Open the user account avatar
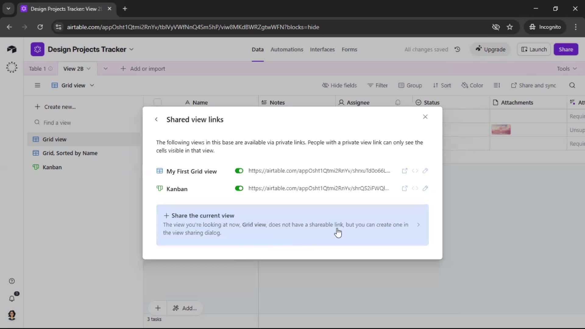The height and width of the screenshot is (329, 585). pyautogui.click(x=12, y=315)
